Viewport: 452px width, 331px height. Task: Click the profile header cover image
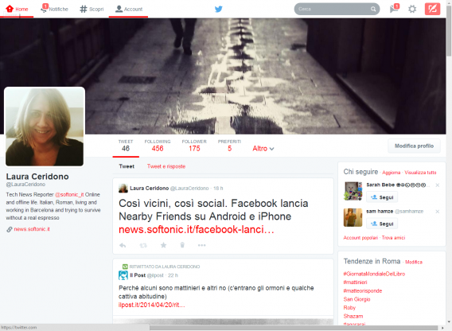pos(223,76)
